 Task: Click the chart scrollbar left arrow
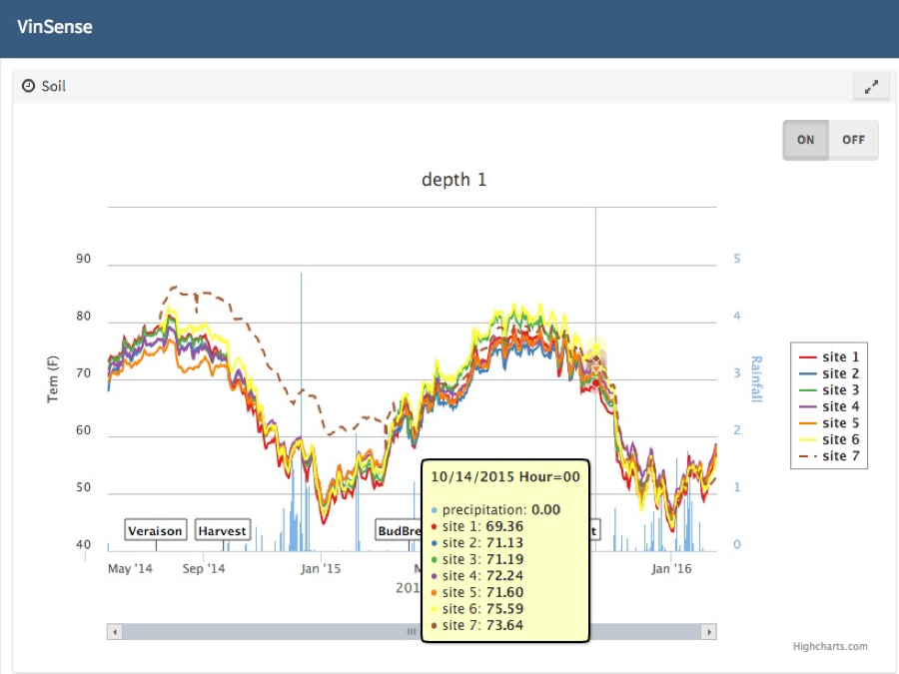(x=115, y=632)
